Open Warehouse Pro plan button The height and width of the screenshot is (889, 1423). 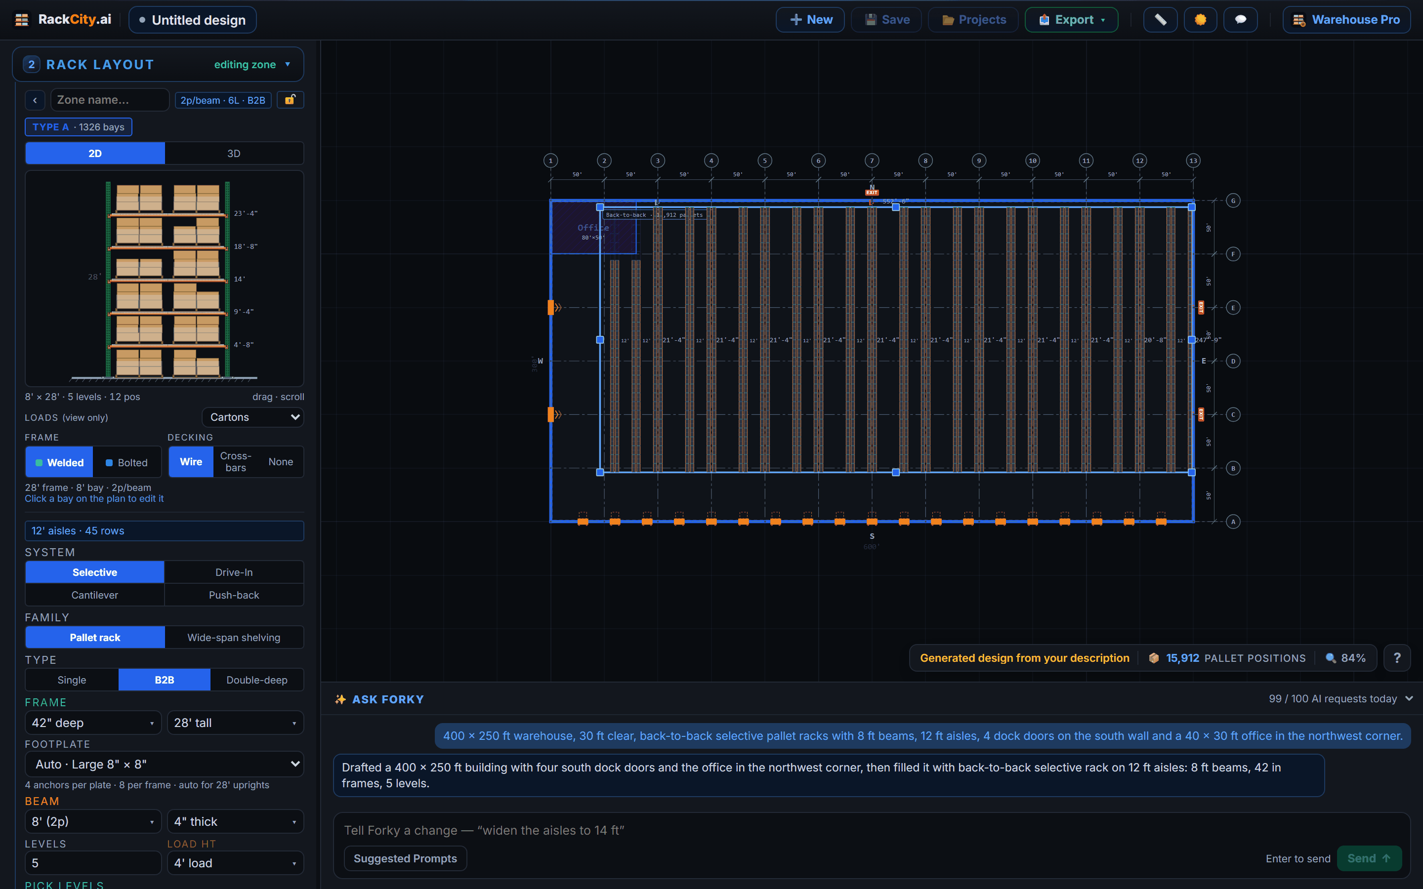pos(1346,19)
